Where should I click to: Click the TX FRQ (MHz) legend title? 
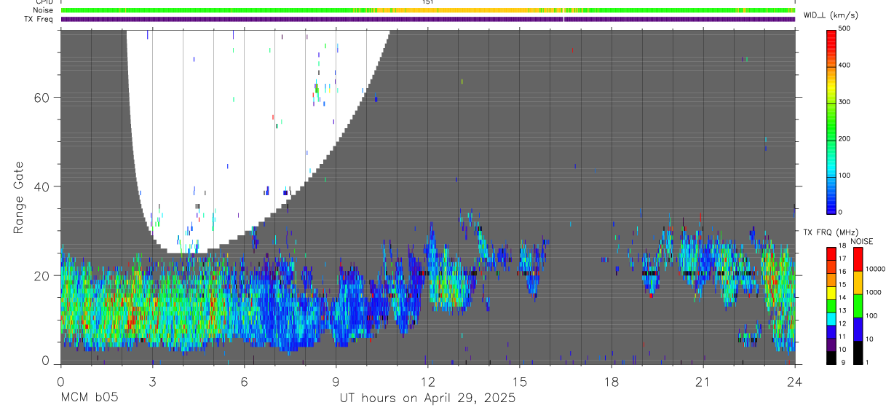pyautogui.click(x=829, y=232)
